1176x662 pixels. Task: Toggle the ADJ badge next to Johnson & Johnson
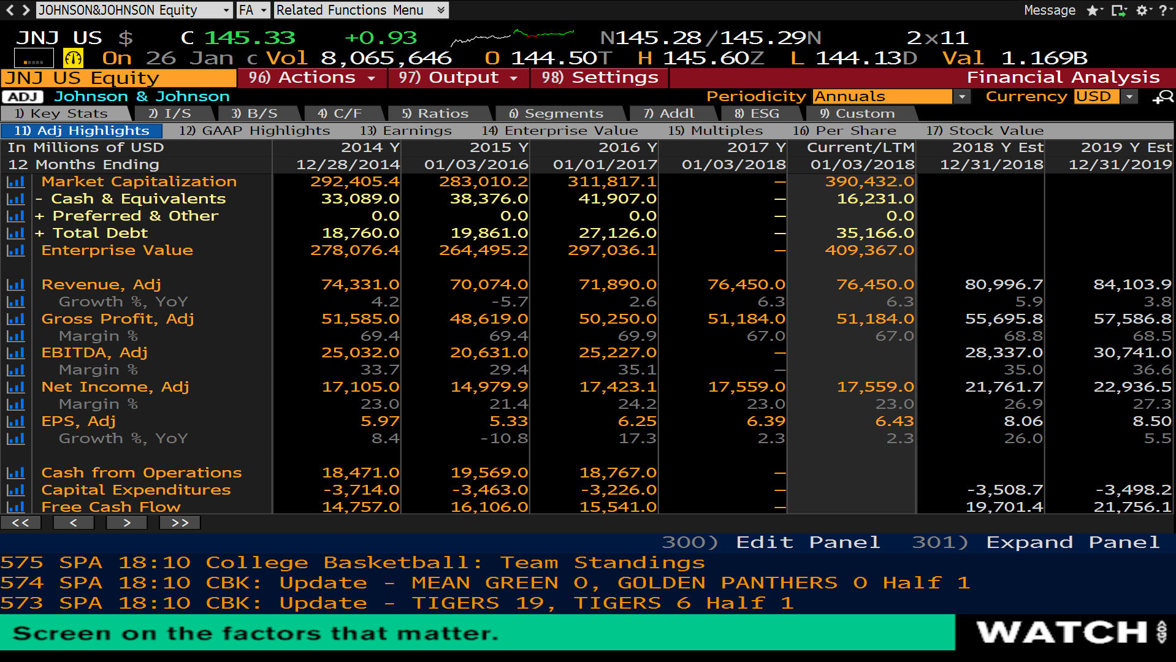[x=23, y=97]
